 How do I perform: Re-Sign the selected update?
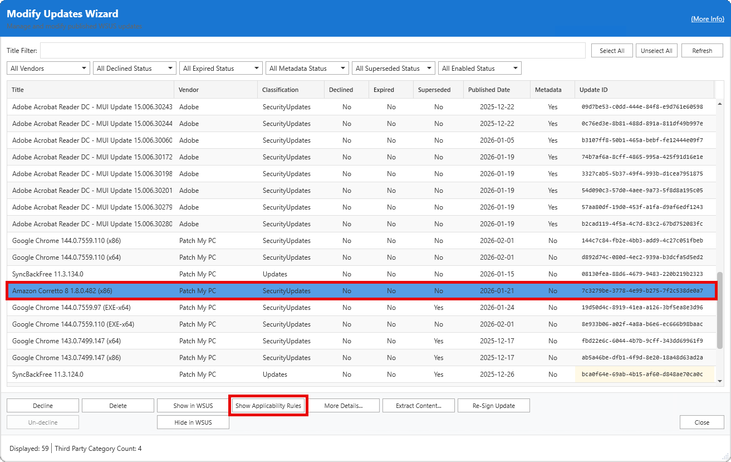click(493, 405)
